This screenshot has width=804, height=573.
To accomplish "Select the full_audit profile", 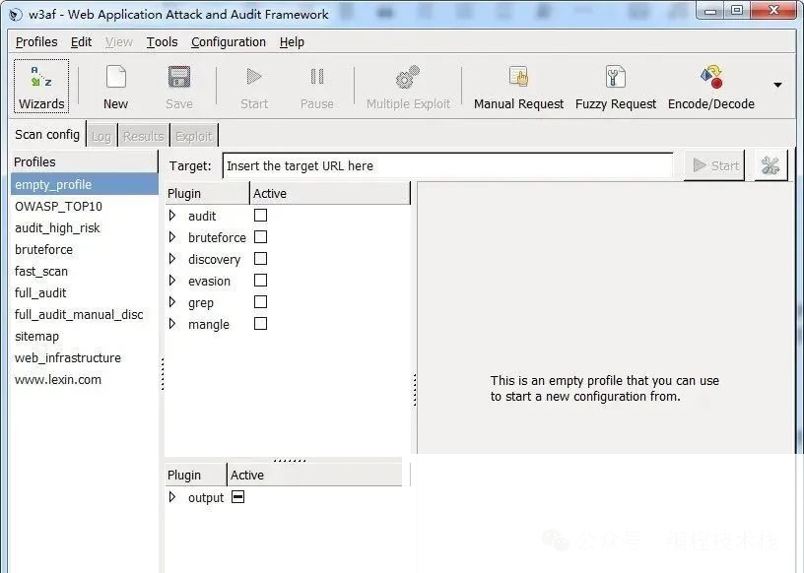I will click(x=85, y=292).
